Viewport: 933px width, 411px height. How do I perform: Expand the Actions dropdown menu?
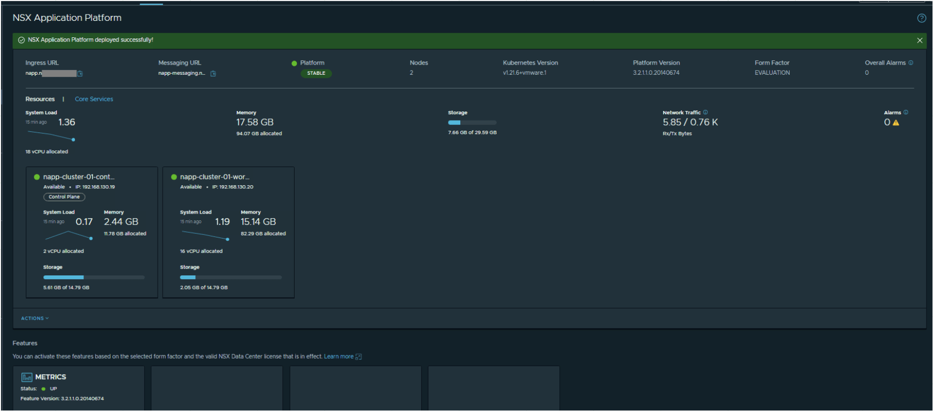(x=35, y=319)
